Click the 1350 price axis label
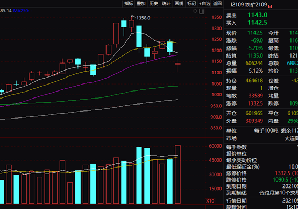The width and height of the screenshot is (298, 209). click(217, 17)
